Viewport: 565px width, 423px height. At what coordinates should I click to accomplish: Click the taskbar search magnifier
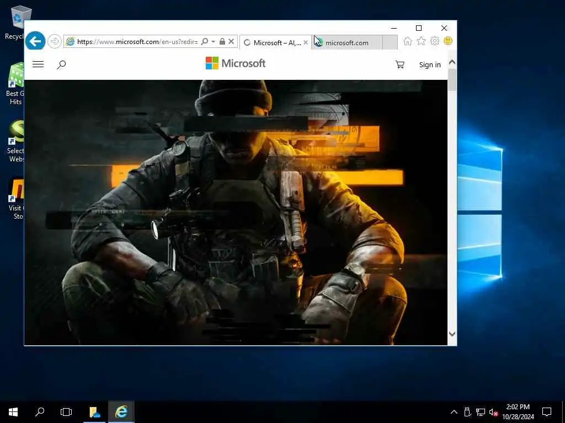[x=40, y=412]
